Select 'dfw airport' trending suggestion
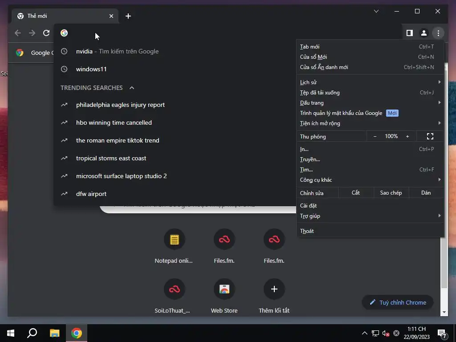This screenshot has height=342, width=456. click(x=175, y=194)
